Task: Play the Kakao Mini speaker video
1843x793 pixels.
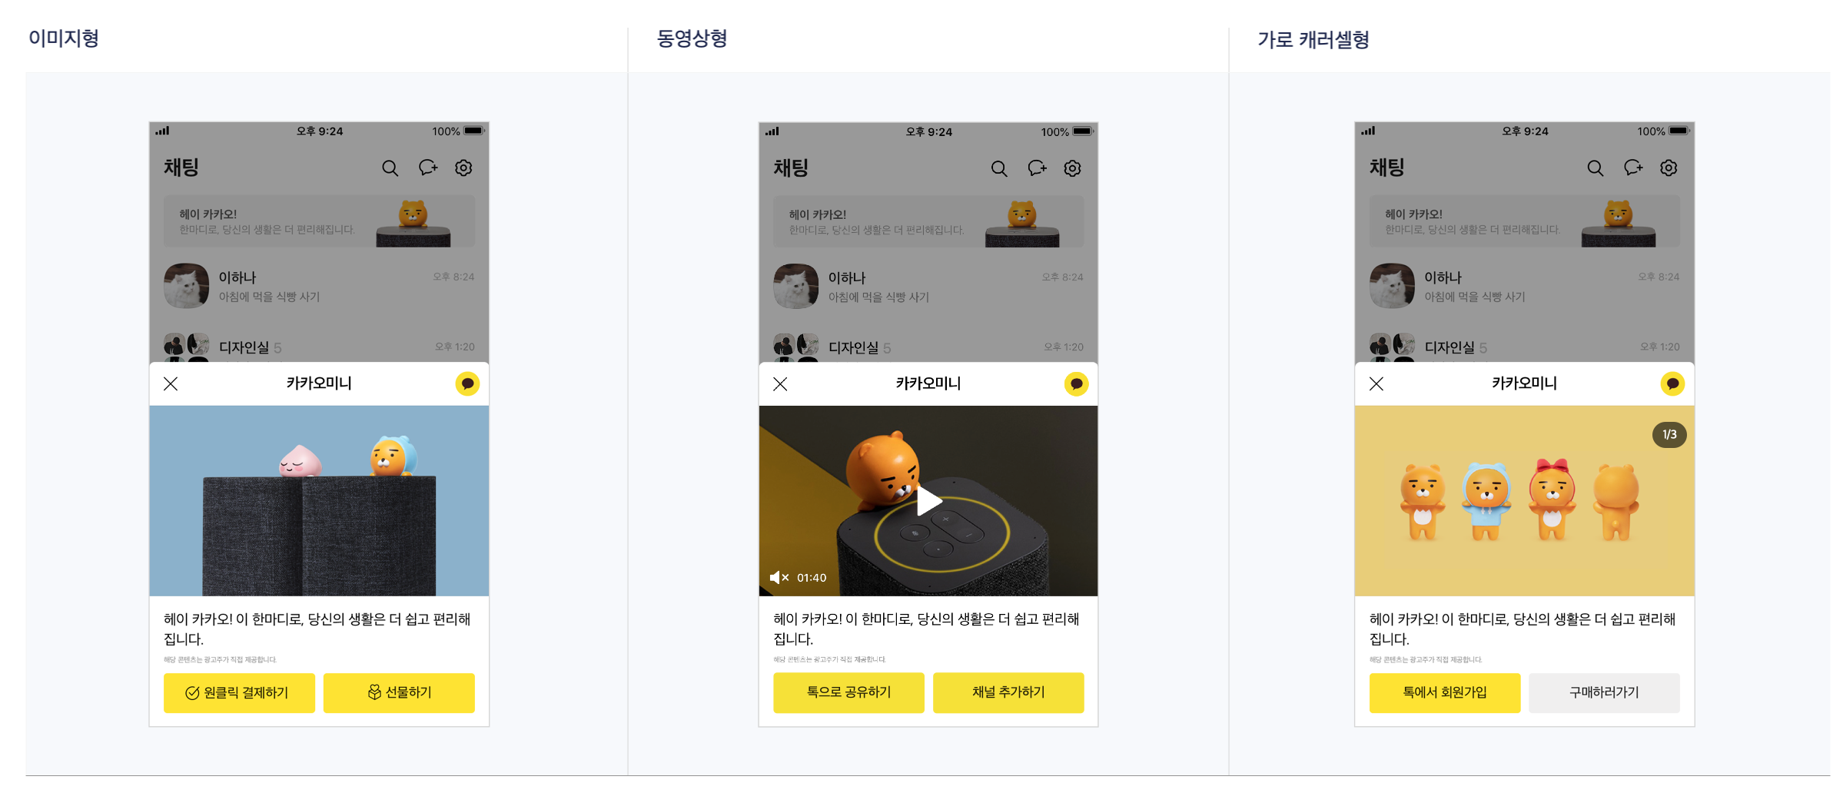Action: tap(928, 501)
